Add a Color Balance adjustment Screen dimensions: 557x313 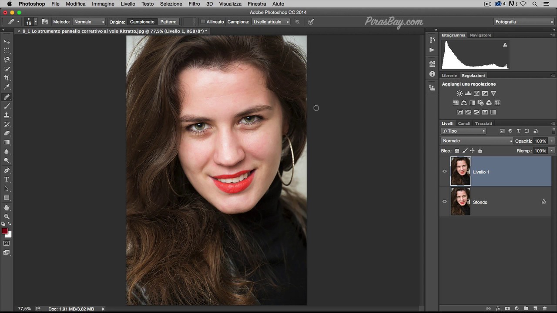pos(464,103)
